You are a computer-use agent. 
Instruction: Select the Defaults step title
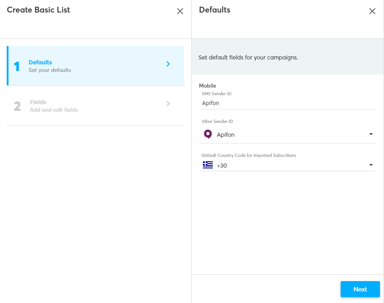tap(40, 63)
